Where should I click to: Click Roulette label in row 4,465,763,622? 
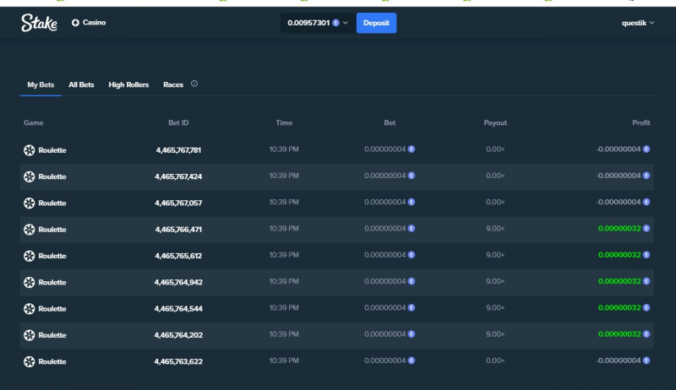(x=52, y=361)
